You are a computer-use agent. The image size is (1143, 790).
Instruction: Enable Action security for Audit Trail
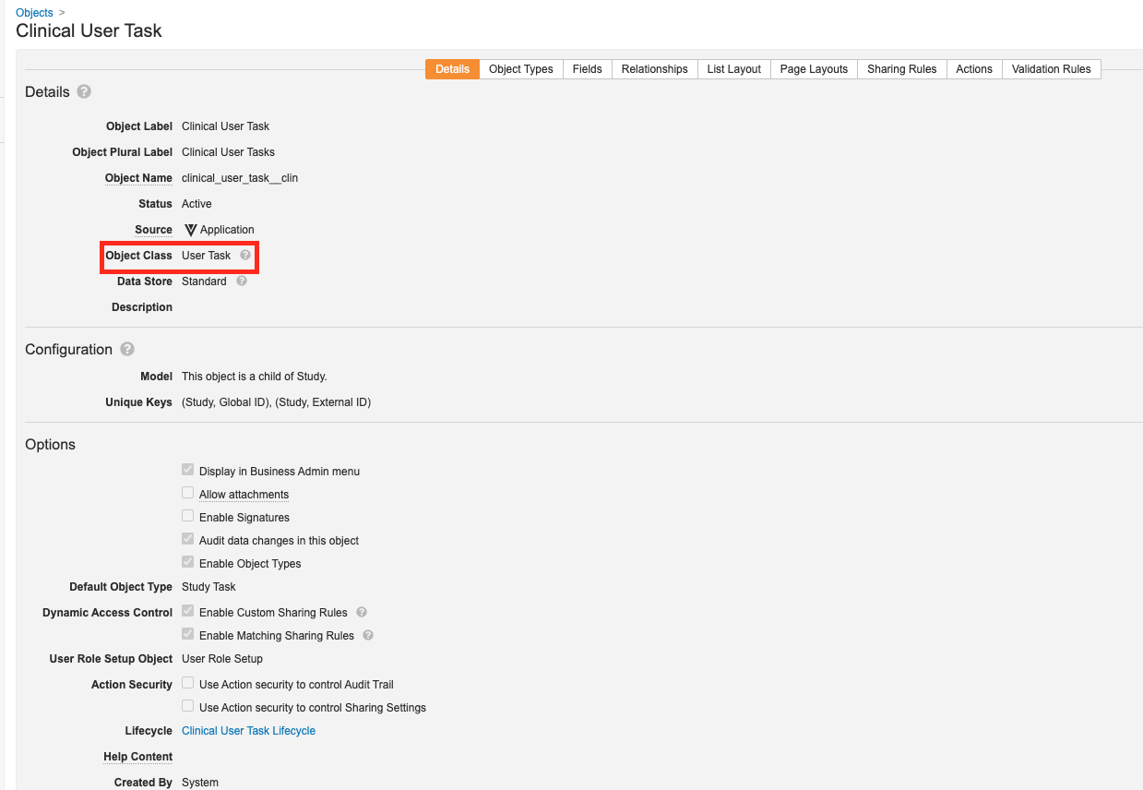(188, 684)
